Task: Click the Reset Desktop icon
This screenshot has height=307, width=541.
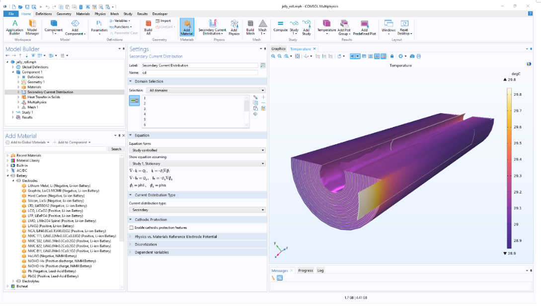Action: (x=404, y=27)
